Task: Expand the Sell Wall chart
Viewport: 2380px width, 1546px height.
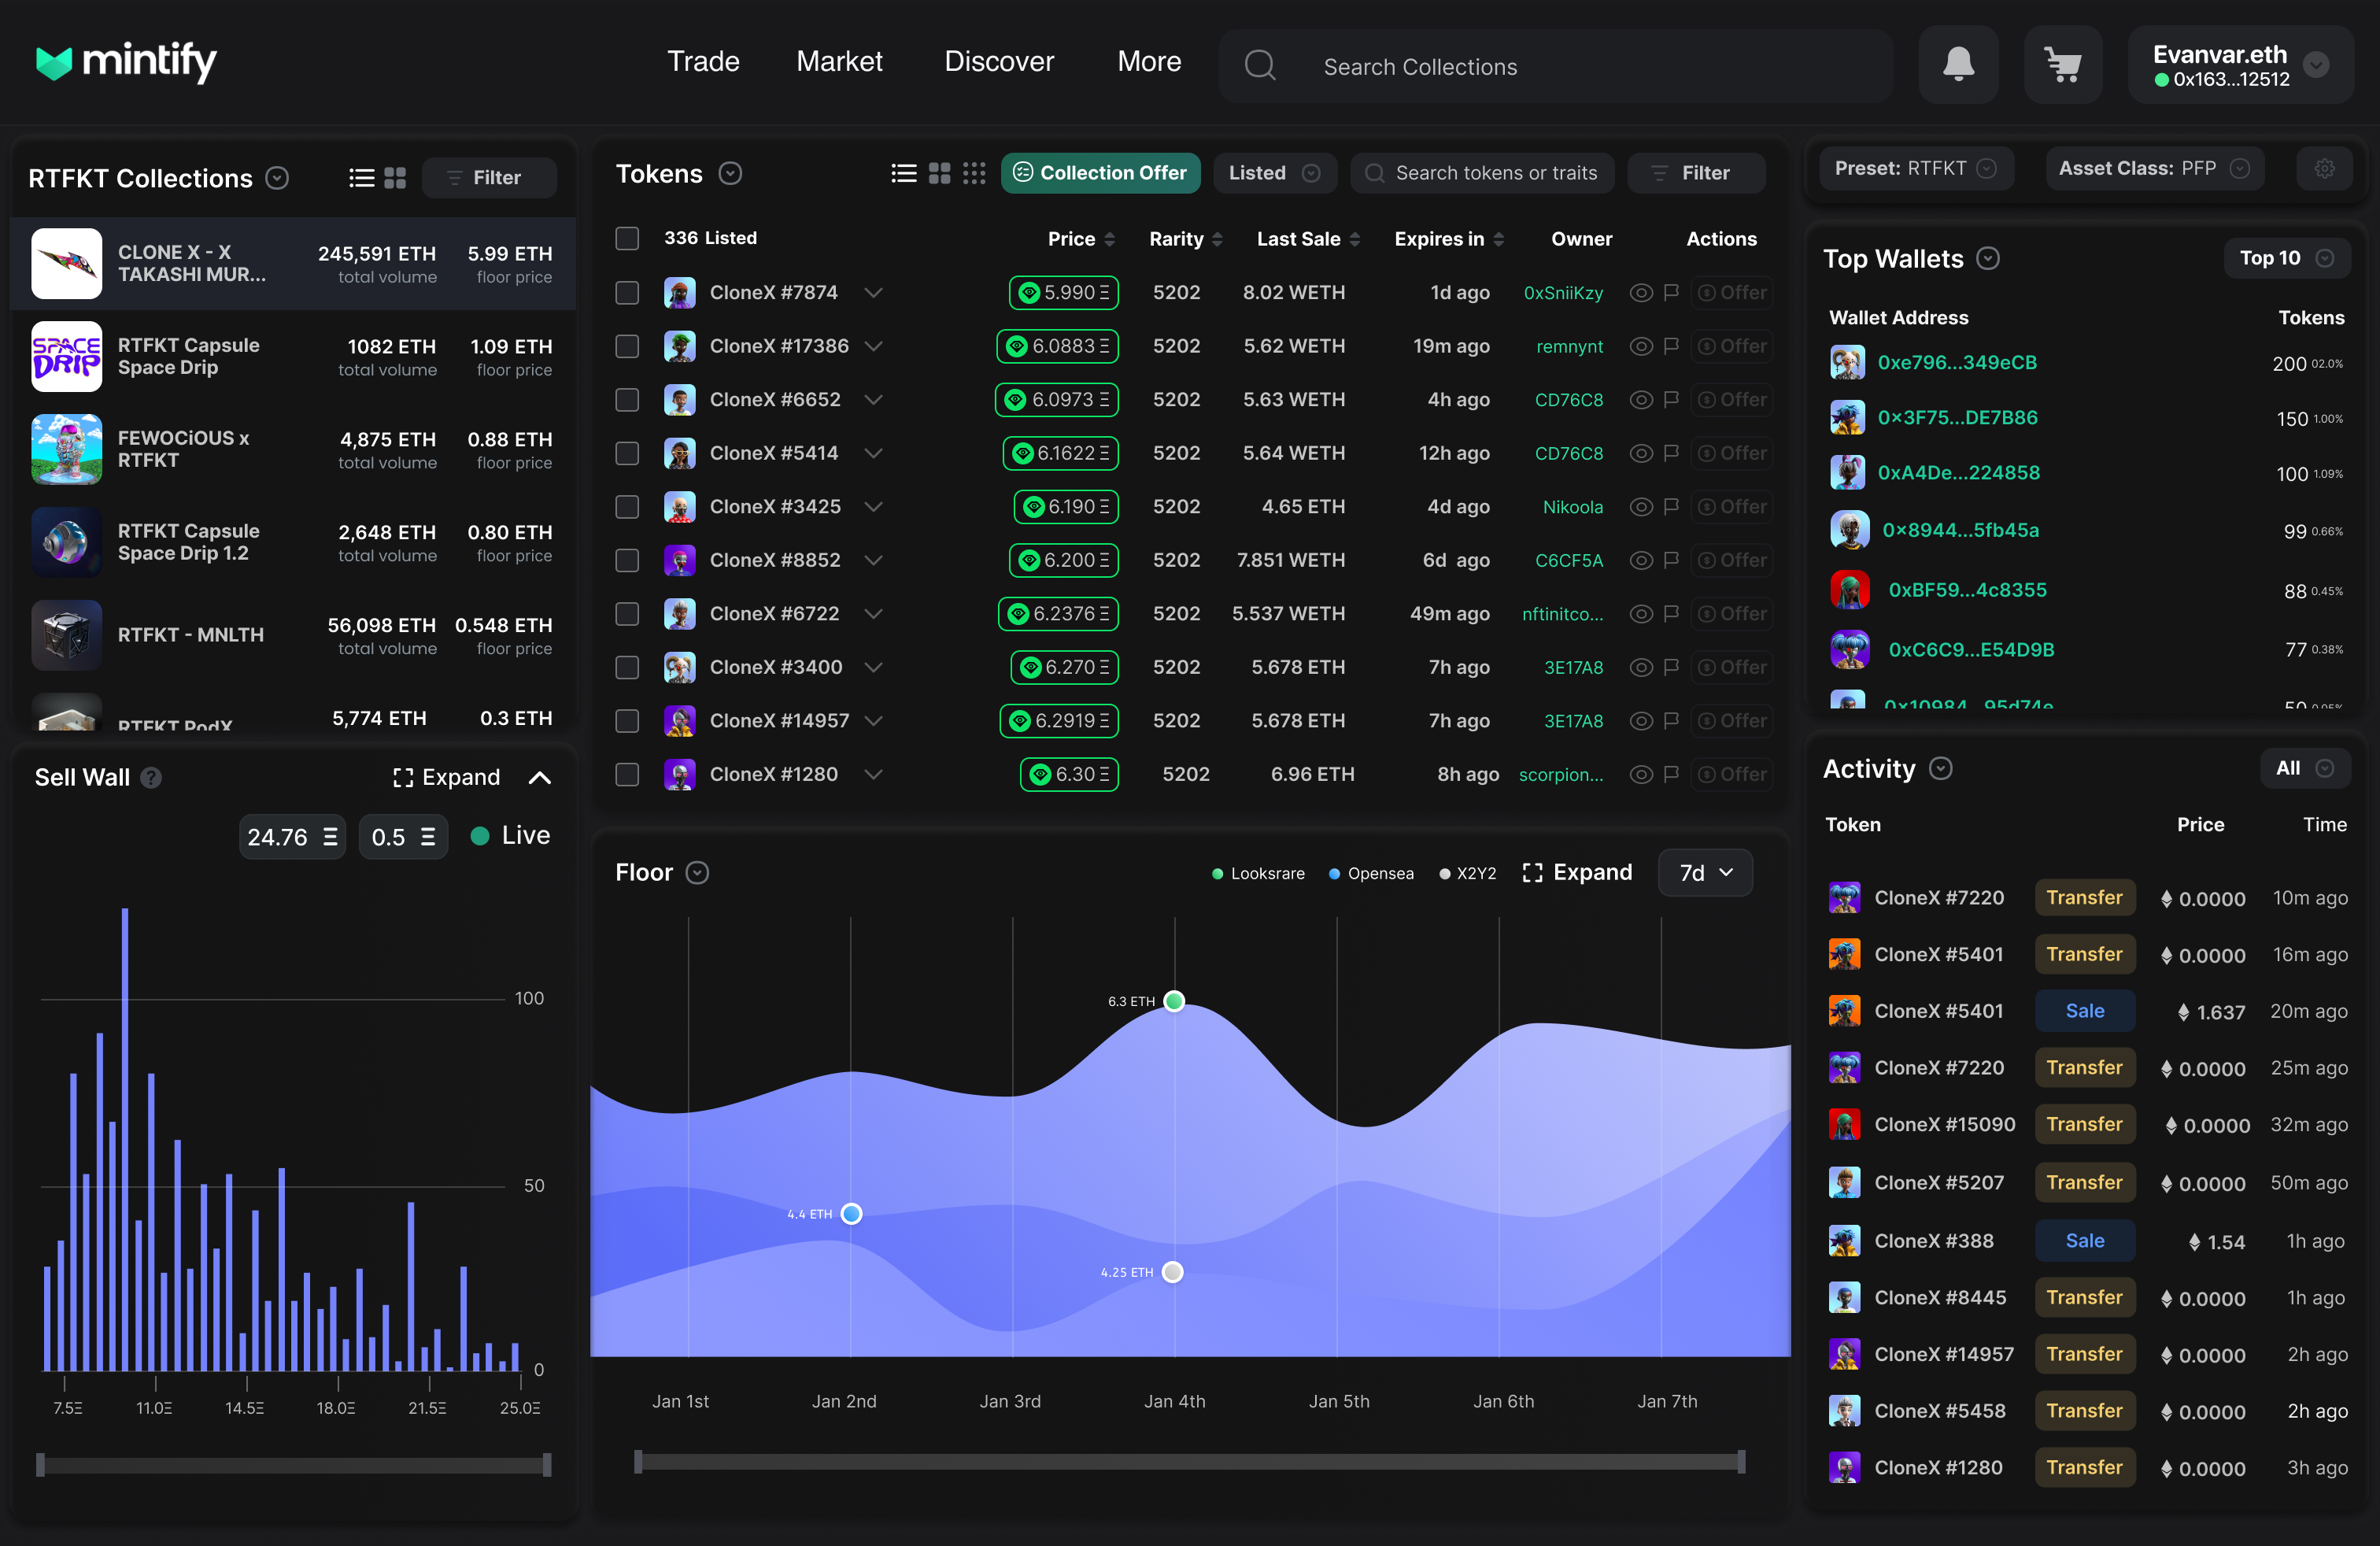Action: [446, 777]
